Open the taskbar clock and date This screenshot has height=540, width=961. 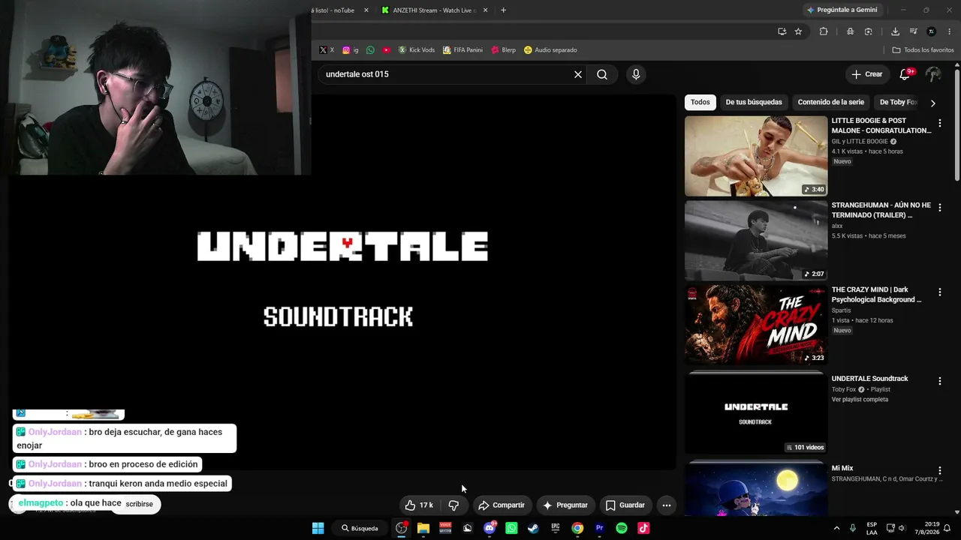[x=932, y=528]
